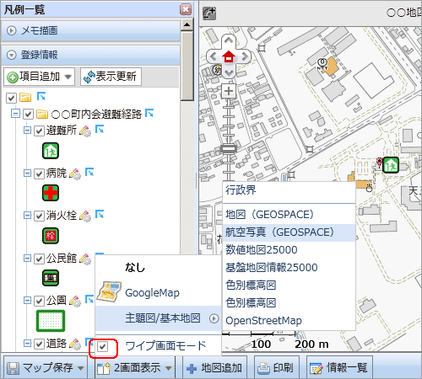Click the blue zoom-to arrow beside 消火栓
Image resolution: width=422 pixels, height=379 pixels.
[x=100, y=214]
